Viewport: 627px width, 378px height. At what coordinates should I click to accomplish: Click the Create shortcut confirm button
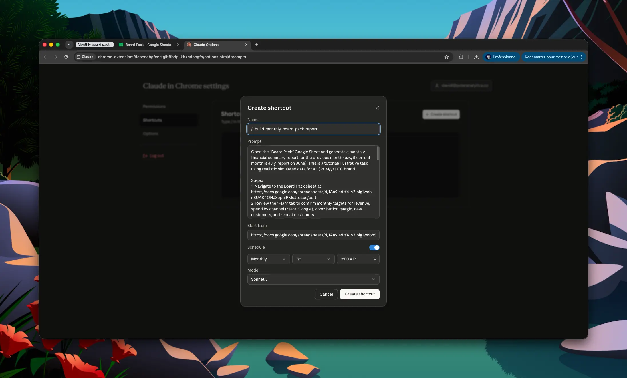[x=360, y=294]
